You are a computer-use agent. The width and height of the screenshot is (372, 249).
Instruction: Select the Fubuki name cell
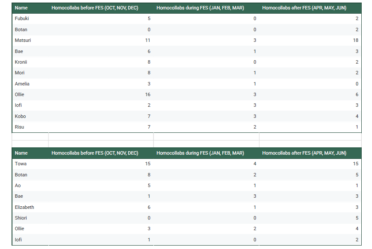(x=30, y=18)
